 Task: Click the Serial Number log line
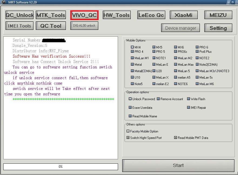(39, 40)
